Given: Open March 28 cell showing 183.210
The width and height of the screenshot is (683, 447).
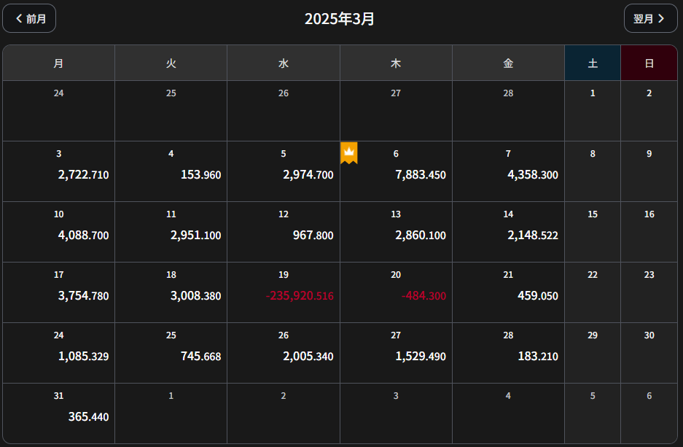Looking at the screenshot, I should pyautogui.click(x=508, y=353).
